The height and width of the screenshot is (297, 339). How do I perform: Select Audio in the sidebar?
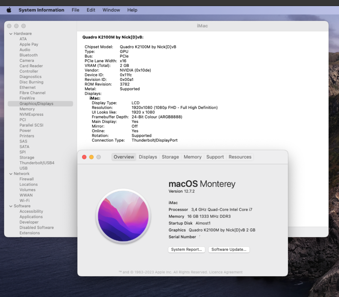coord(25,50)
